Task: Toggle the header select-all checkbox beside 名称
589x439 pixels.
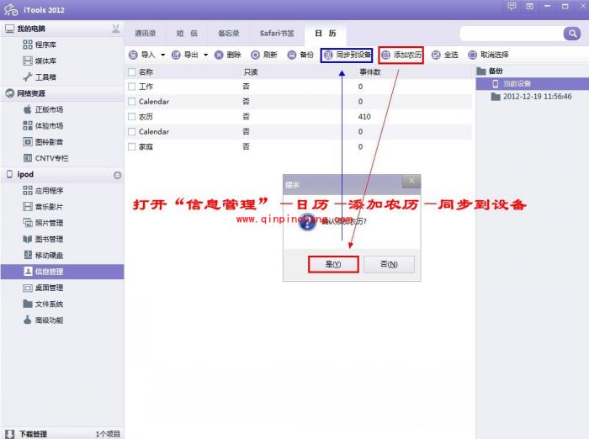Action: tap(131, 71)
